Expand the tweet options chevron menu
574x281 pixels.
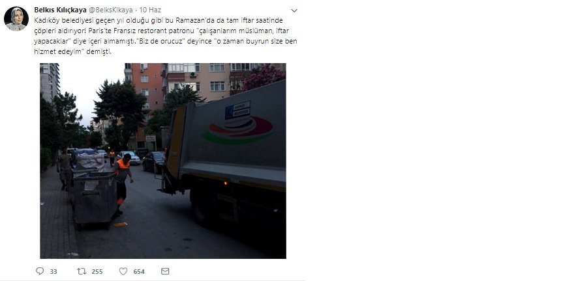[294, 10]
